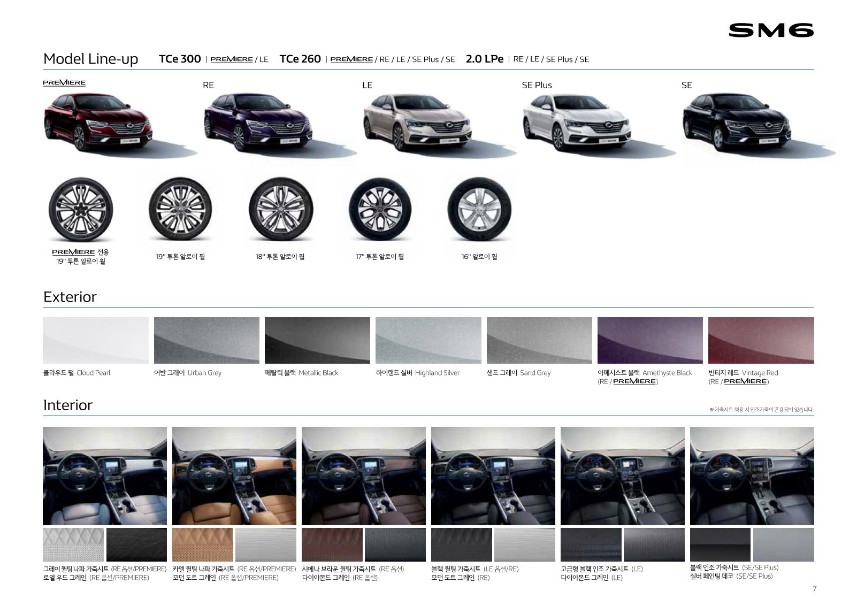This screenshot has width=857, height=606.
Task: Click the TCe 300 engine heading
Action: click(180, 59)
